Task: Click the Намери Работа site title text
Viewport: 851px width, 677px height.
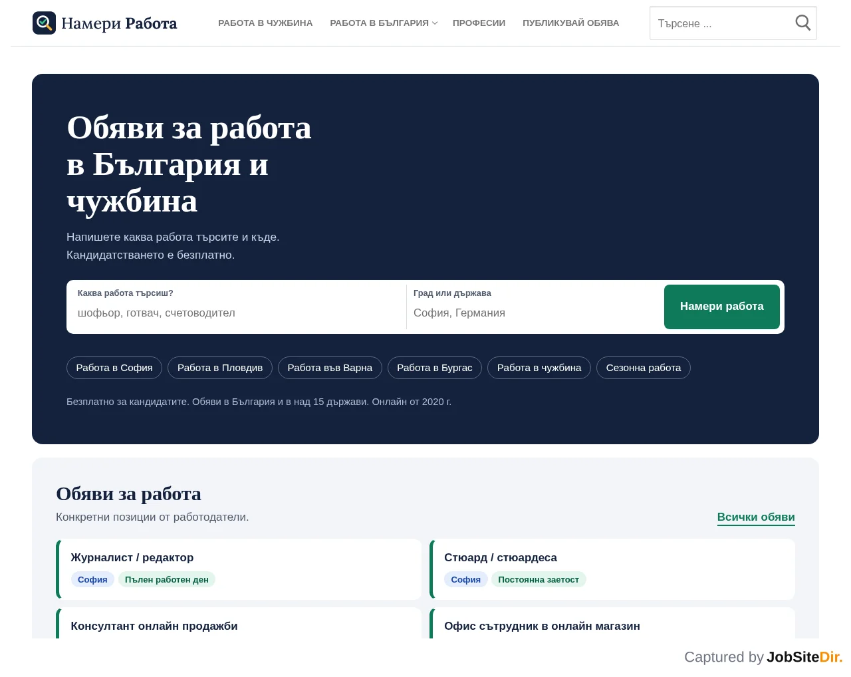Action: (x=119, y=23)
